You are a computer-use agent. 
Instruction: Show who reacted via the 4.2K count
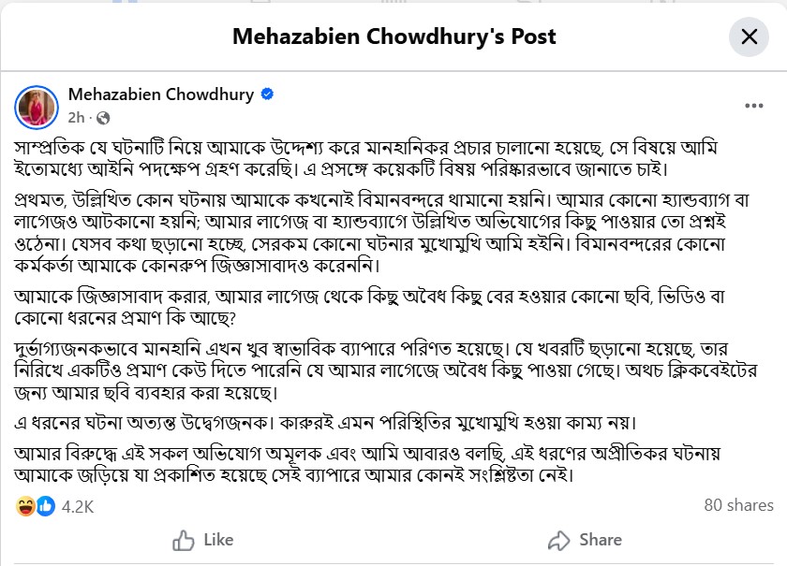click(78, 506)
